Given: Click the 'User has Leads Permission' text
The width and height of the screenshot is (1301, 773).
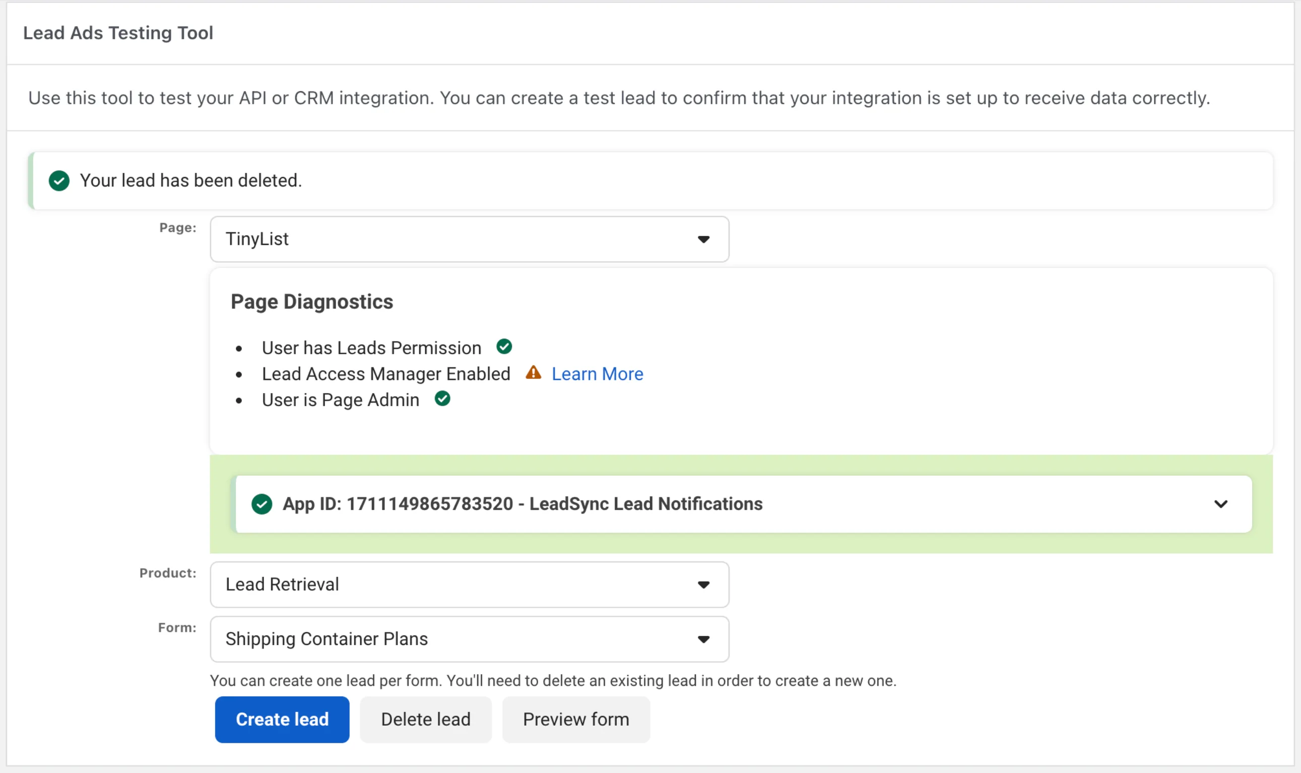Looking at the screenshot, I should pyautogui.click(x=372, y=348).
